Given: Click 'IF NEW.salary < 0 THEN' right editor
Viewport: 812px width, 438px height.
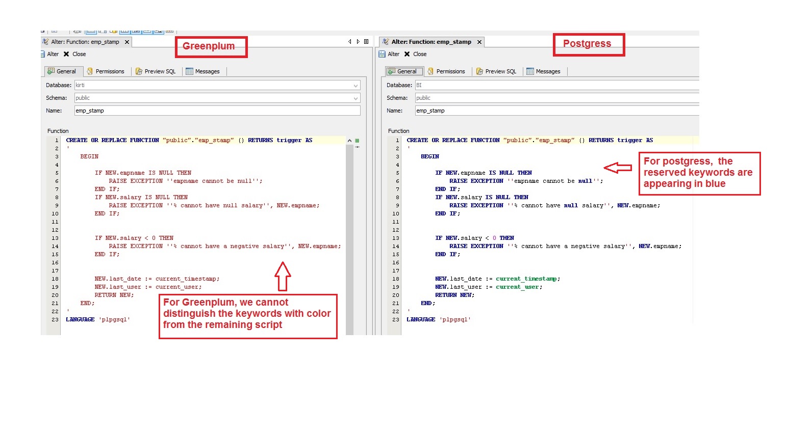Looking at the screenshot, I should tap(475, 238).
